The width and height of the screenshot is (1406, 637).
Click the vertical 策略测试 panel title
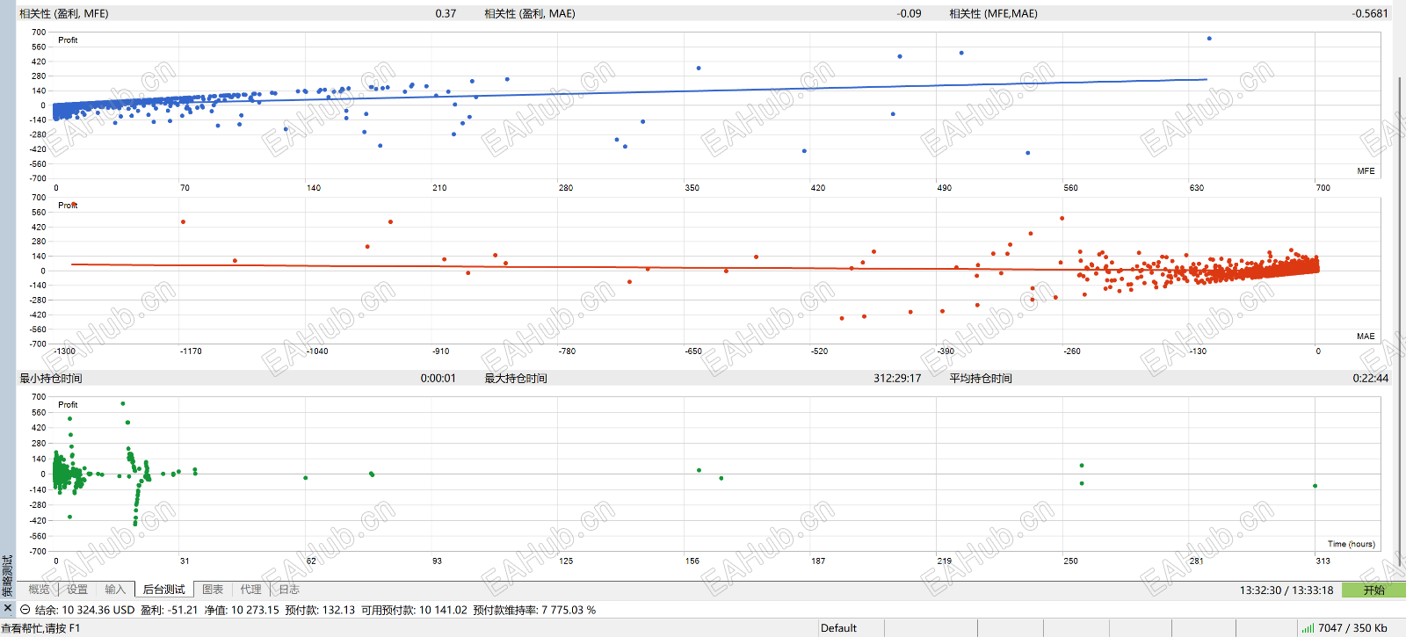click(x=8, y=575)
